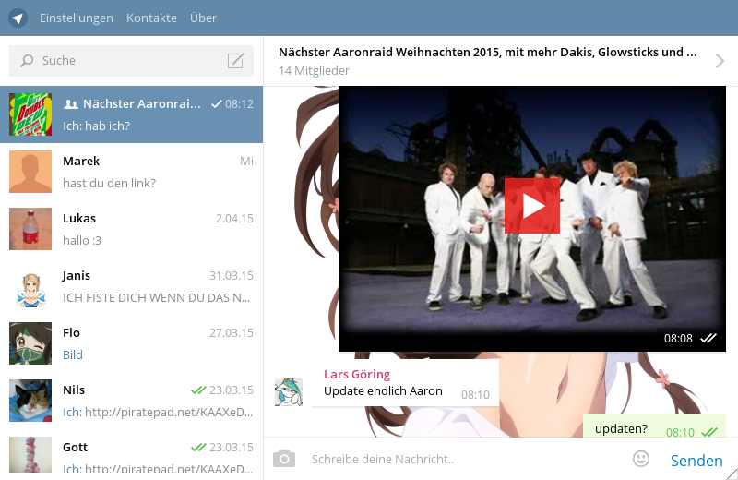Click the 31.03.15 date on Janis chat
Image resolution: width=738 pixels, height=480 pixels.
click(232, 276)
